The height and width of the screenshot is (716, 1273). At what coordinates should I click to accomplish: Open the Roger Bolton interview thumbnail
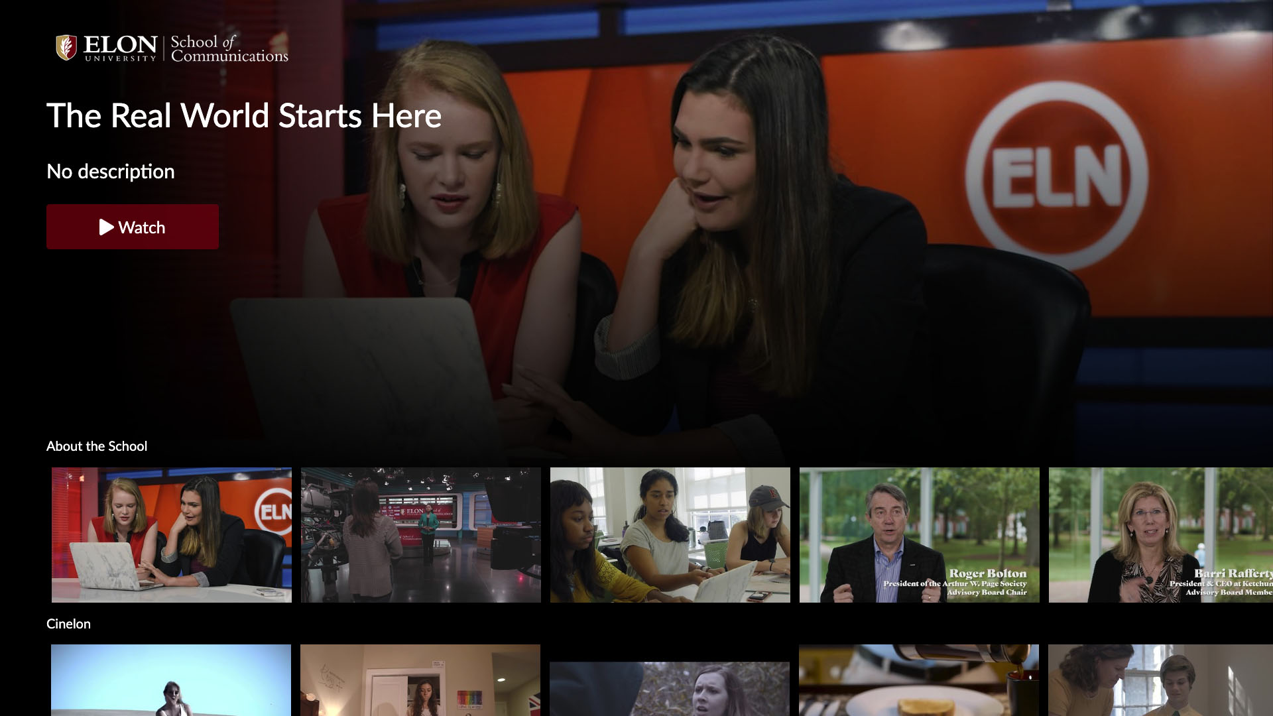click(x=920, y=535)
